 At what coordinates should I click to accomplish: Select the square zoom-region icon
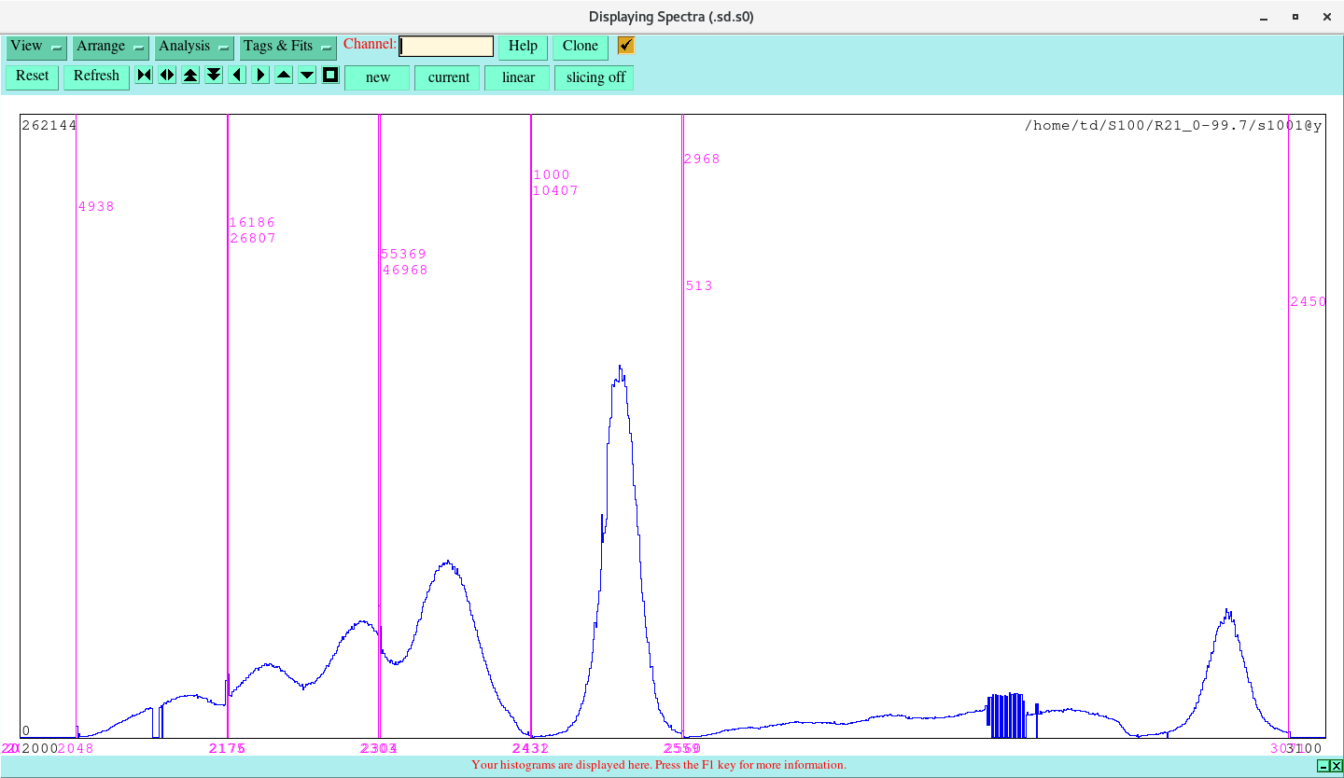click(x=329, y=75)
